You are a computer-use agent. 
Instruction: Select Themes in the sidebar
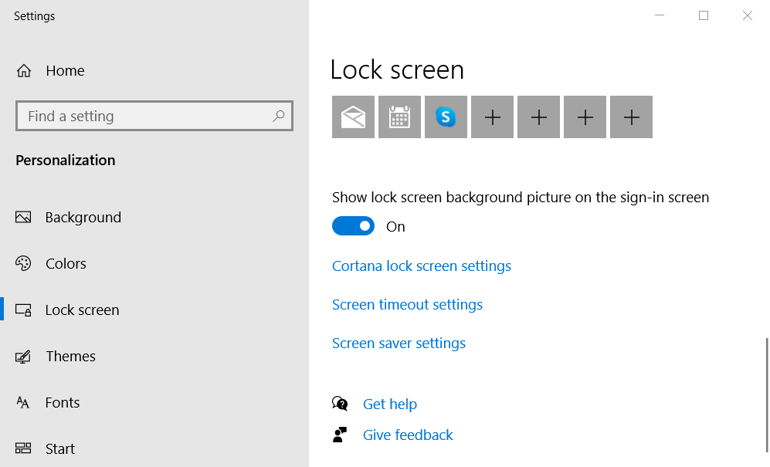pyautogui.click(x=70, y=357)
